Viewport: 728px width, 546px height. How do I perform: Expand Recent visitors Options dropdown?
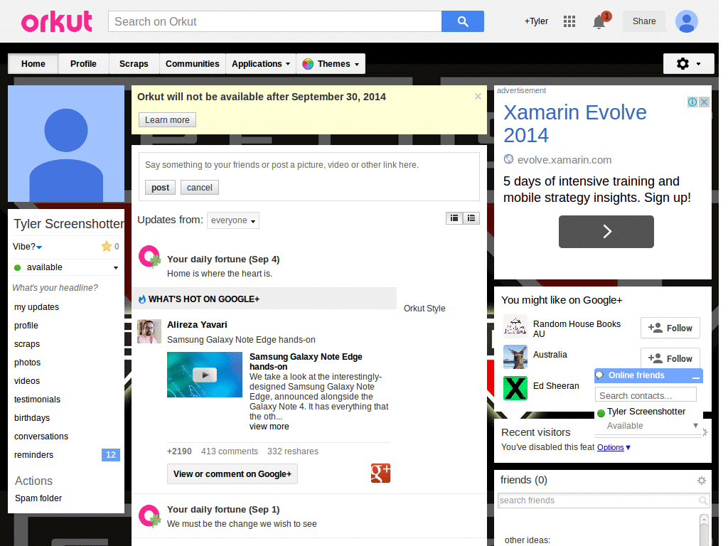[x=614, y=447]
